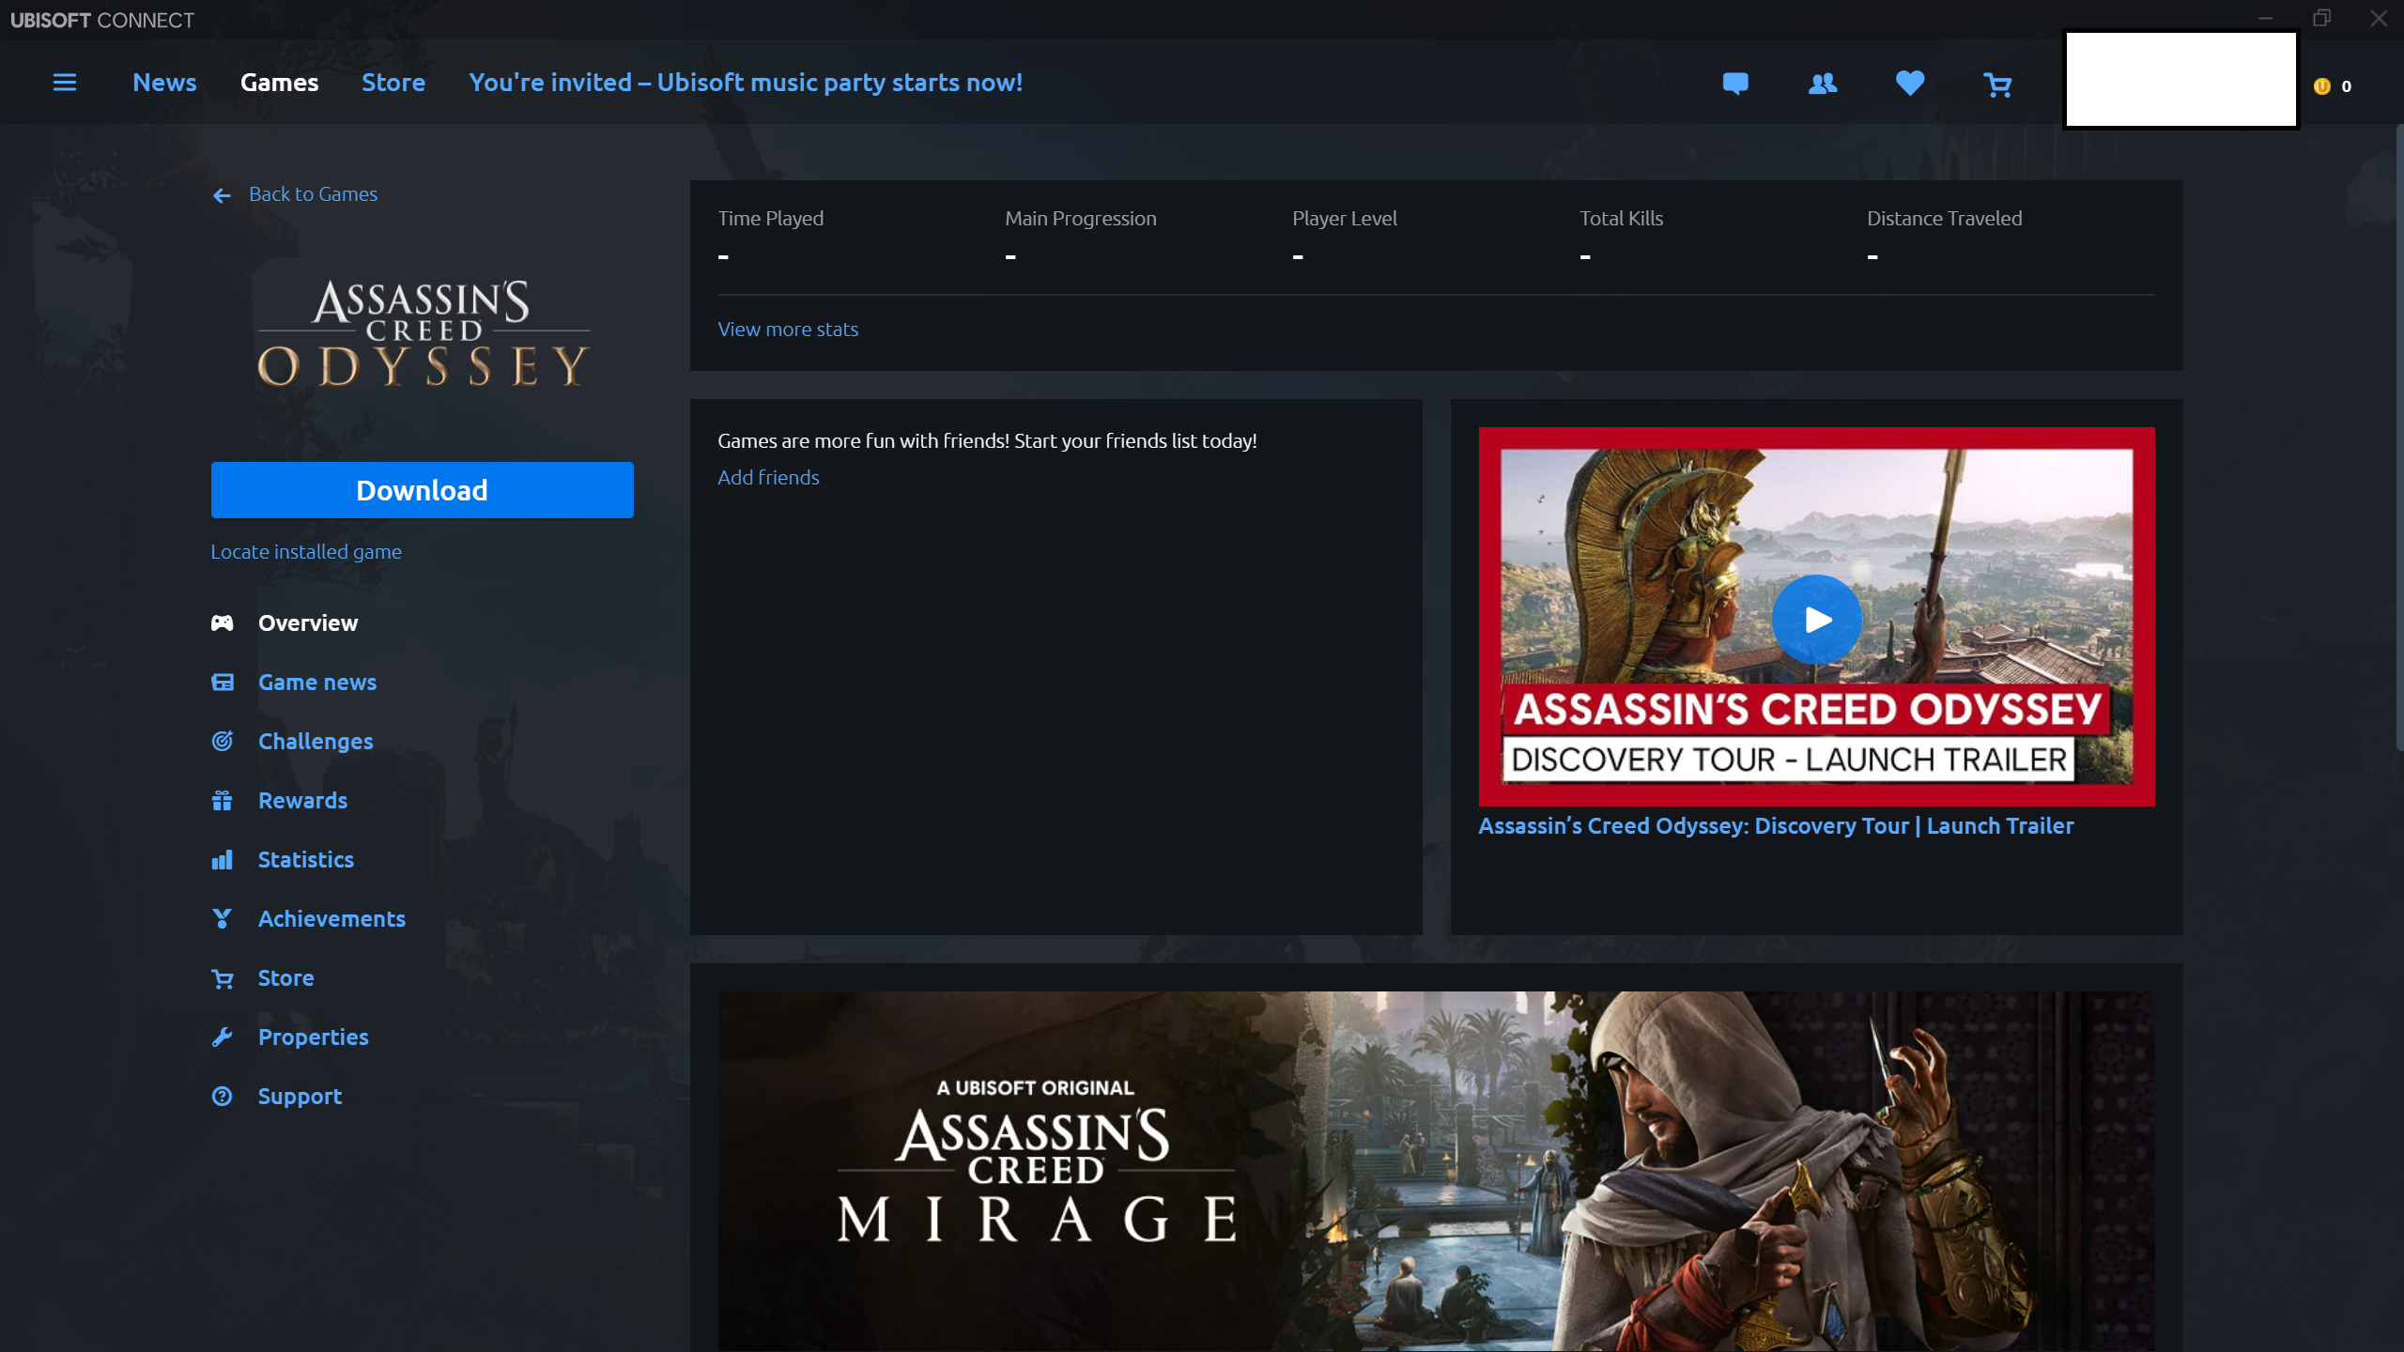Select the Achievements sidebar icon
Viewport: 2404px width, 1352px height.
[x=223, y=916]
